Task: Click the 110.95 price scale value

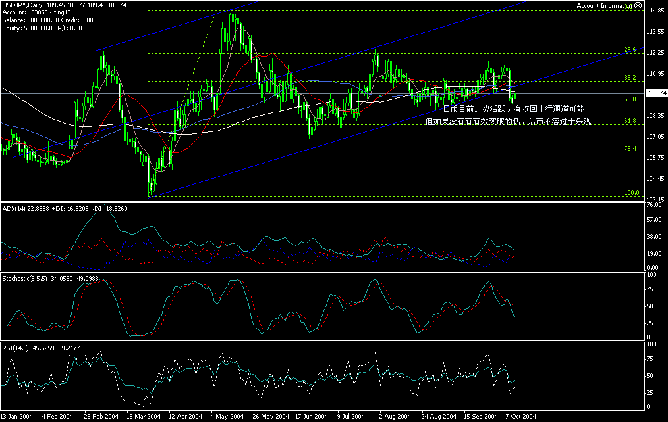Action: (655, 74)
